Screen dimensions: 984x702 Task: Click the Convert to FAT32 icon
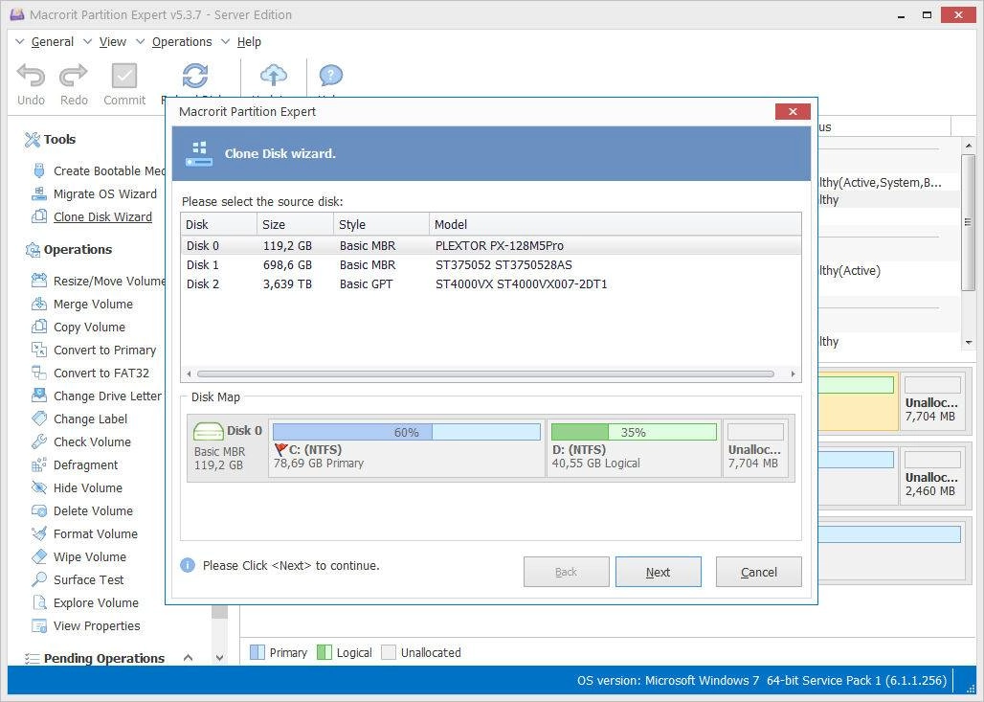click(39, 373)
